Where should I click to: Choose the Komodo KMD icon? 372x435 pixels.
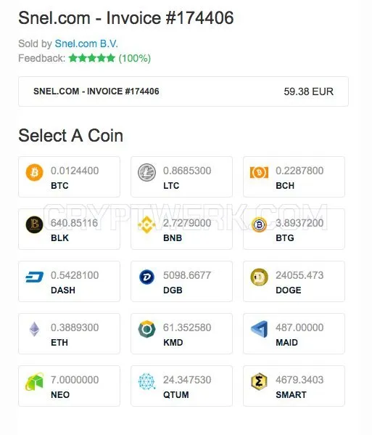tap(146, 329)
